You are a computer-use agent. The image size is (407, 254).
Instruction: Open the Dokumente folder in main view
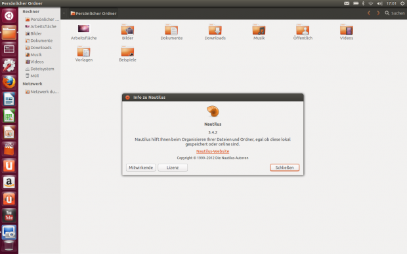pyautogui.click(x=171, y=29)
